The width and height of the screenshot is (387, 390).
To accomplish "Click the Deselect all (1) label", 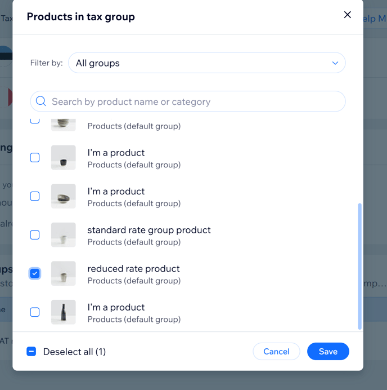I will [74, 352].
